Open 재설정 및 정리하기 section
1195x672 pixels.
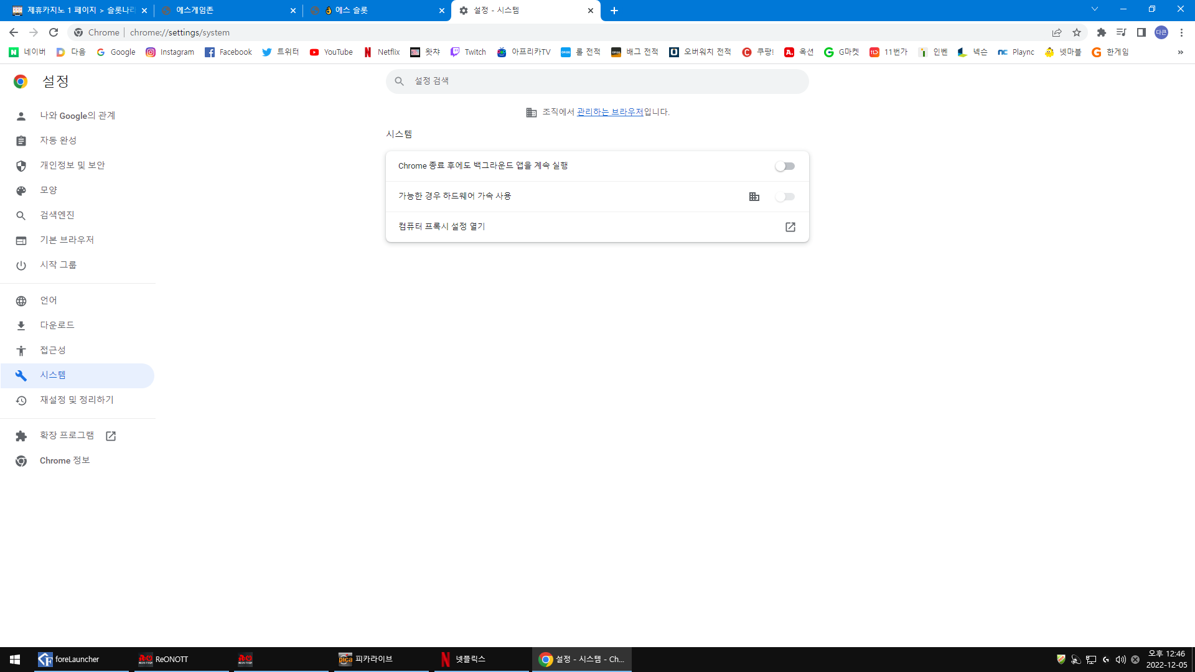coord(77,400)
